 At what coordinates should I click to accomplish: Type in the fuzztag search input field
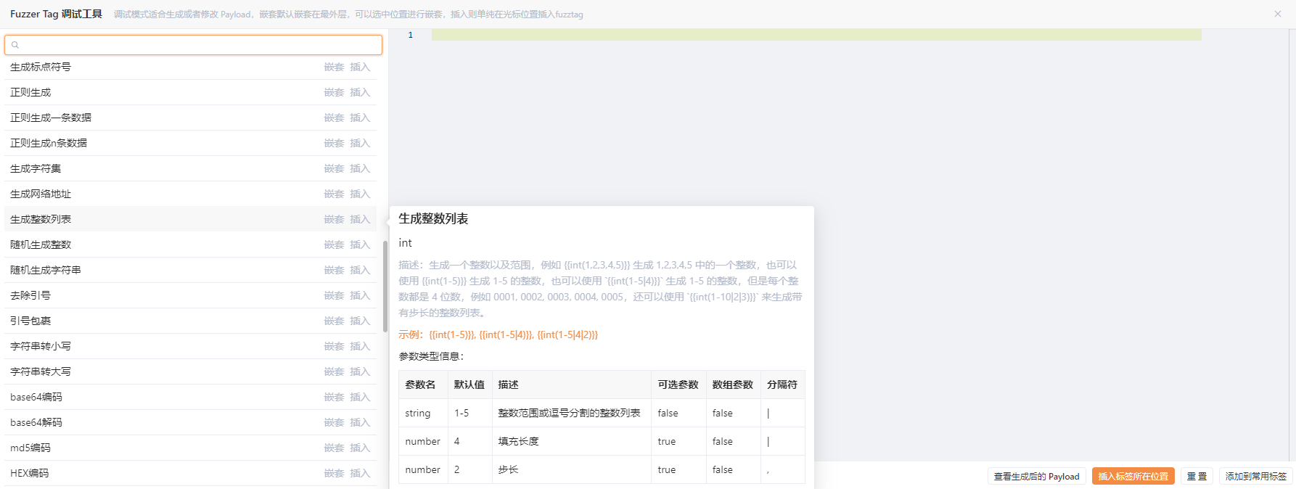(x=196, y=45)
